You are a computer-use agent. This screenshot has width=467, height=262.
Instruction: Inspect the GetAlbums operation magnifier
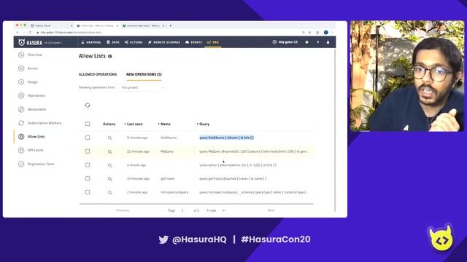tap(110, 138)
